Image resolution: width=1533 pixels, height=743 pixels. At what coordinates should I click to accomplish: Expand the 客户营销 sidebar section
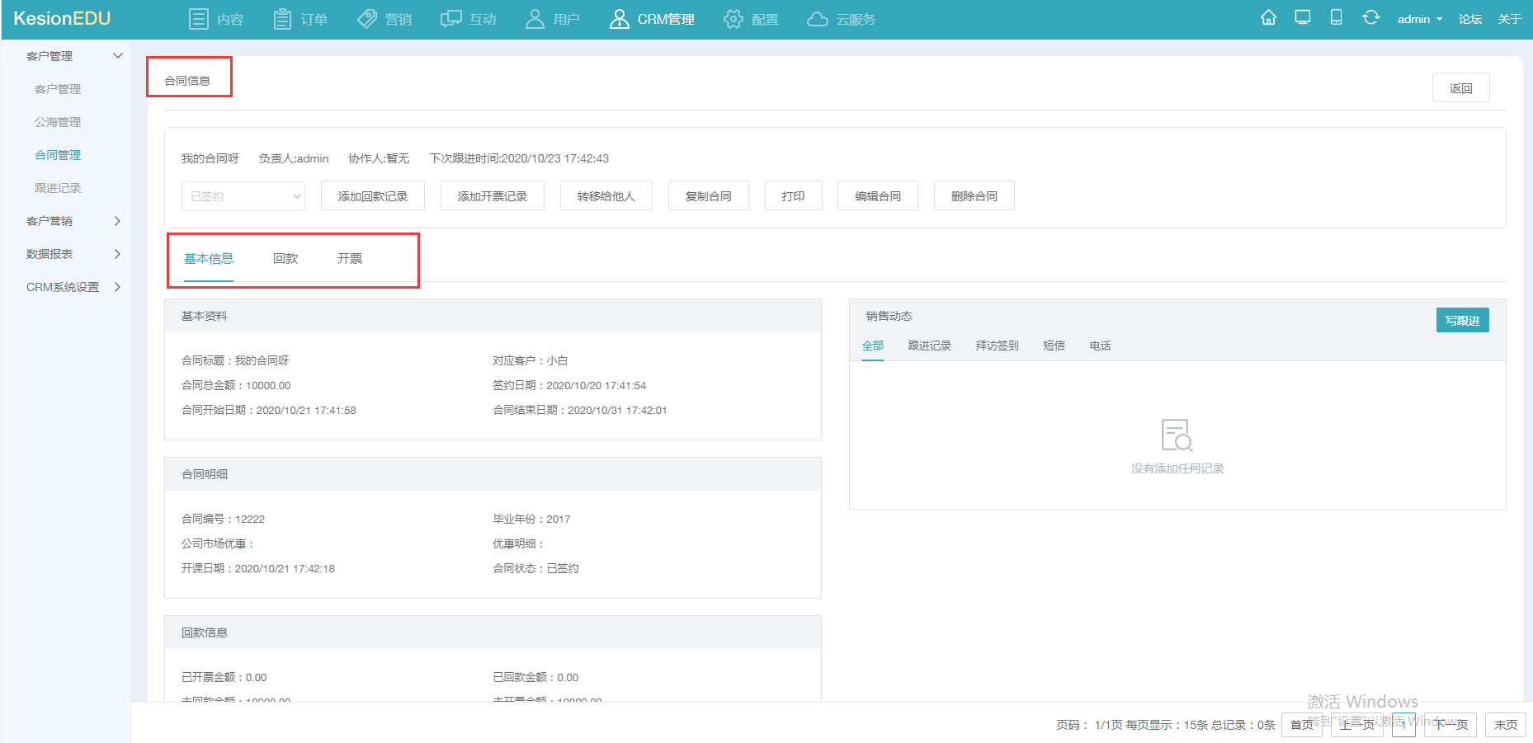(x=73, y=221)
